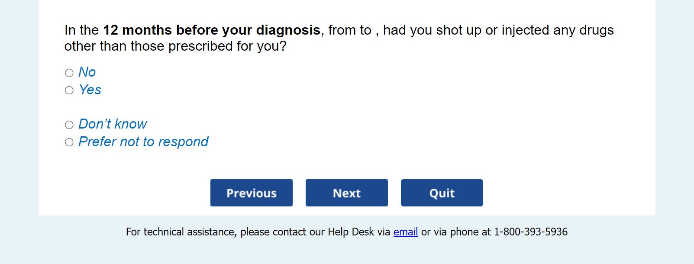Select the "No" radio button

[x=69, y=73]
